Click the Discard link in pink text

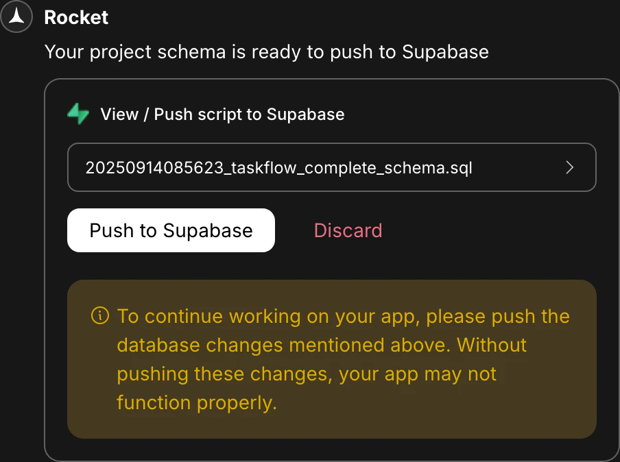348,230
